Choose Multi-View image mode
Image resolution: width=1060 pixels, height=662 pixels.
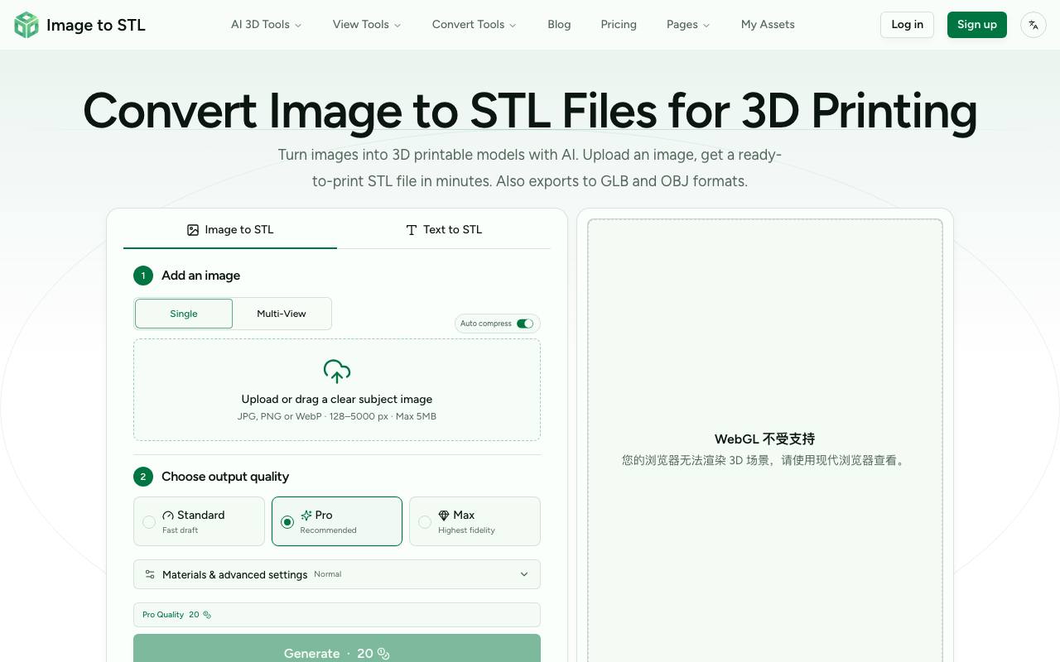coord(282,314)
